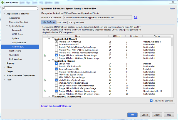Check Android SDK Platform 24
Screen dimensions: 178x120
pyautogui.click(x=56, y=66)
